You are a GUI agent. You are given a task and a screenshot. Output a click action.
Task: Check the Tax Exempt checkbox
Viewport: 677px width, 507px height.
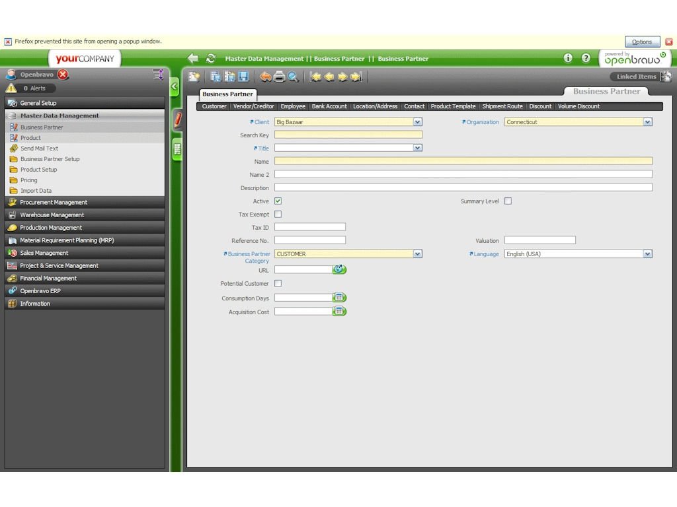[x=278, y=215]
